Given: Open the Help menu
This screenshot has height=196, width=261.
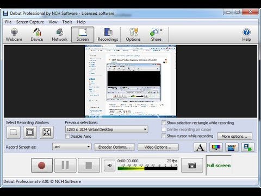Looking at the screenshot, I should [x=81, y=22].
